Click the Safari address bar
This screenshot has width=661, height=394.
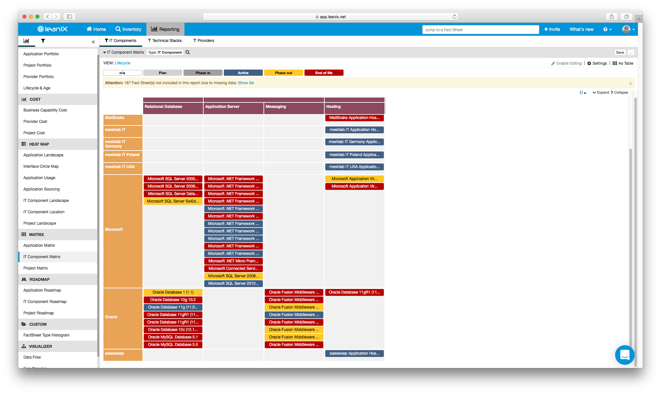tap(330, 17)
